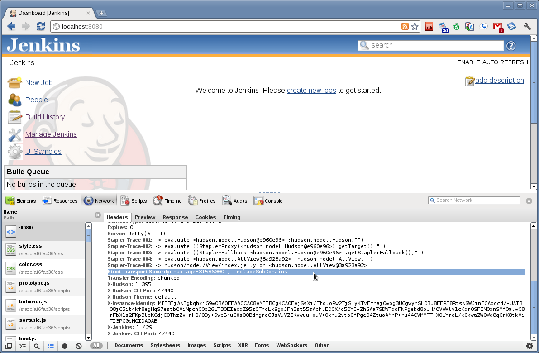539x353 pixels.
Task: Click the Search Network input
Action: (474, 200)
